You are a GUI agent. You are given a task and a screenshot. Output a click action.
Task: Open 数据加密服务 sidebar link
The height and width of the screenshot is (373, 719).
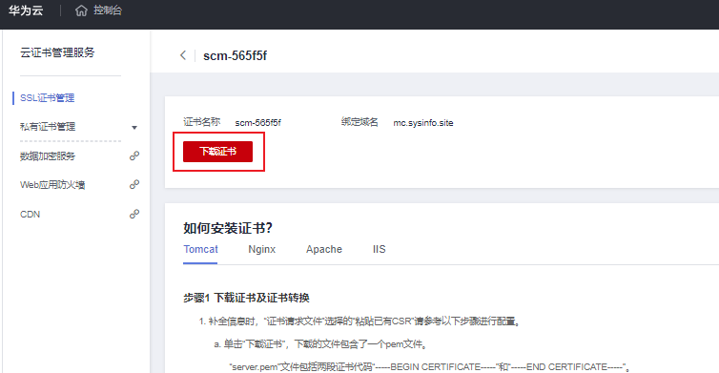pos(48,156)
